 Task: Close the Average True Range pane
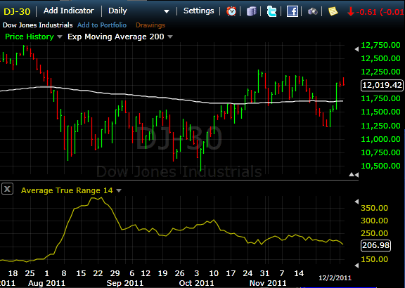click(x=7, y=189)
